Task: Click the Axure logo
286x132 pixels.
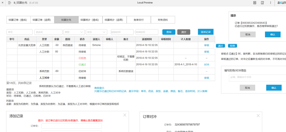Action: 281,3
